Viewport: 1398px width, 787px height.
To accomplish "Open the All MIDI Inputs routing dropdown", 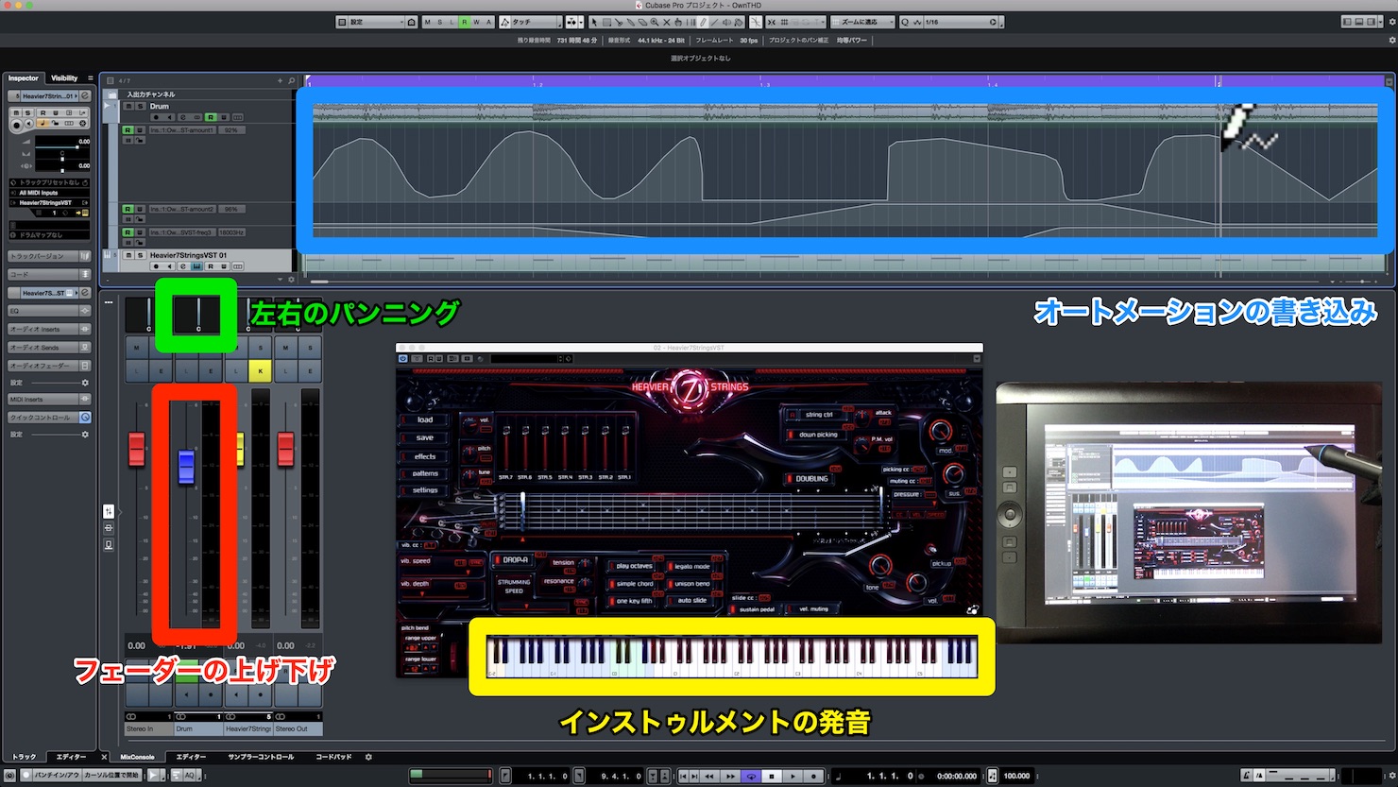I will tap(49, 193).
